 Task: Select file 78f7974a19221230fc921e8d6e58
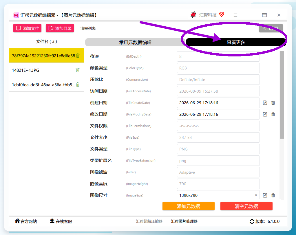47,56
